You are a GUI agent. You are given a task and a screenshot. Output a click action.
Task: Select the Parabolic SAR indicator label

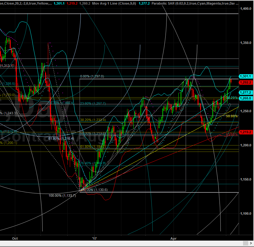coord(195,3)
